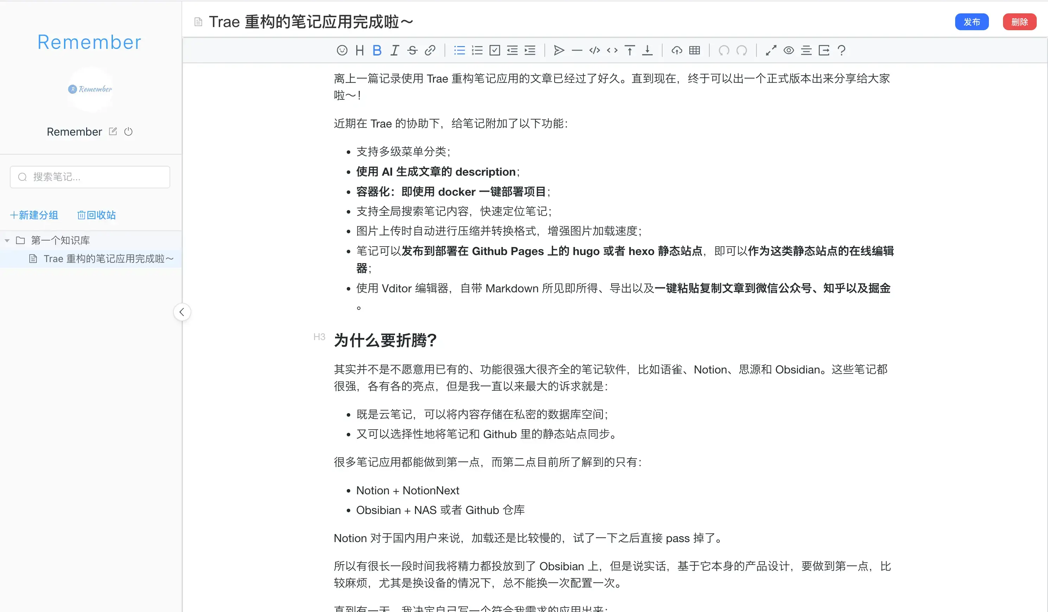This screenshot has height=612, width=1048.
Task: Click the 发布 publish button
Action: [x=971, y=21]
